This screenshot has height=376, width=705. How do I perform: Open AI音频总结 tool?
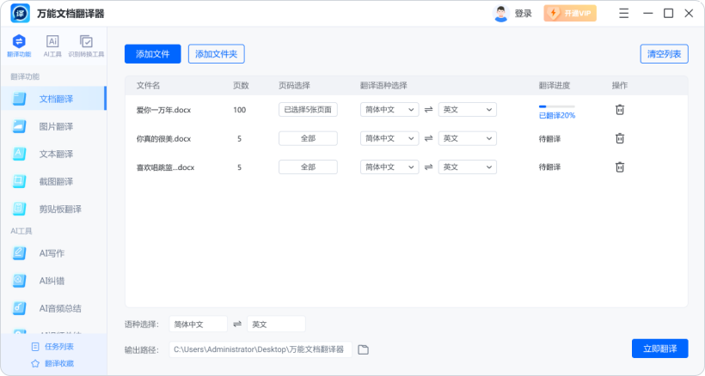53,308
